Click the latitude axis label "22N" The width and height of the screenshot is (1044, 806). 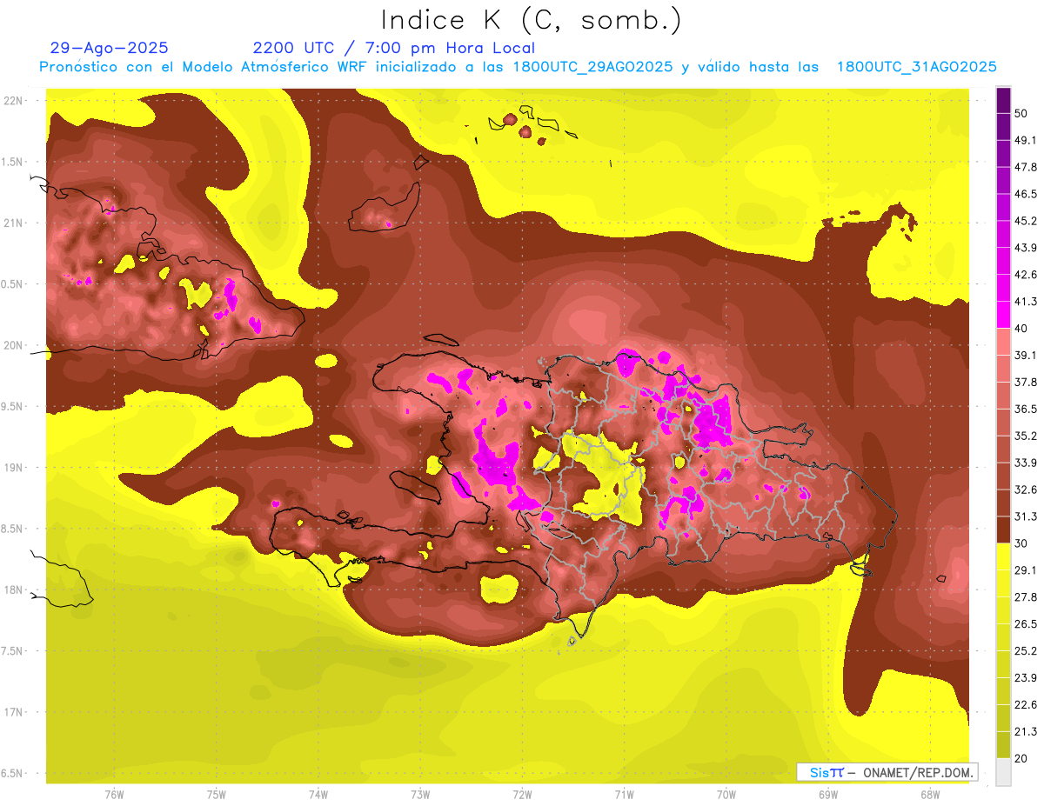point(13,100)
